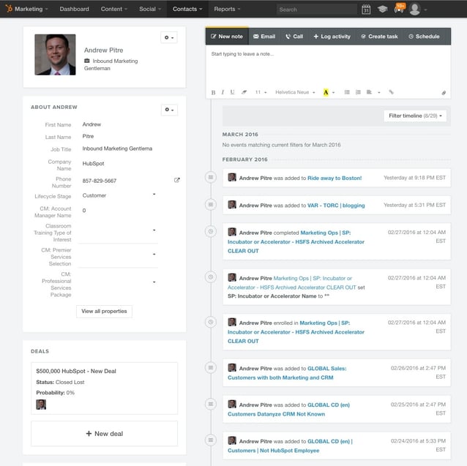Screen dimensions: 467x466
Task: Insert a bulleted list in the note
Action: pyautogui.click(x=347, y=92)
